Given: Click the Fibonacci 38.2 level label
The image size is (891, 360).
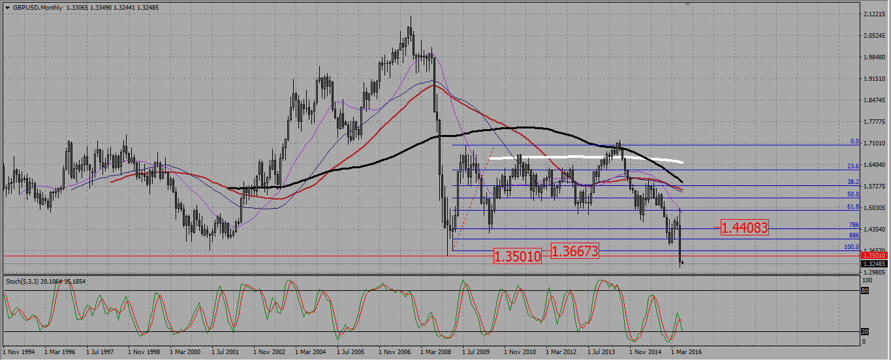Looking at the screenshot, I should pos(852,182).
